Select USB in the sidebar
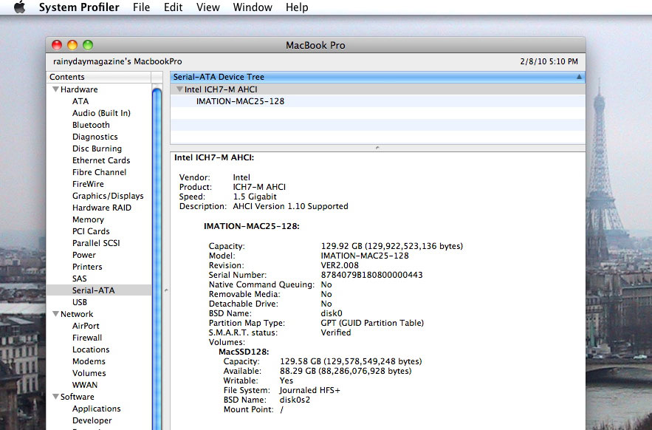 coord(80,302)
